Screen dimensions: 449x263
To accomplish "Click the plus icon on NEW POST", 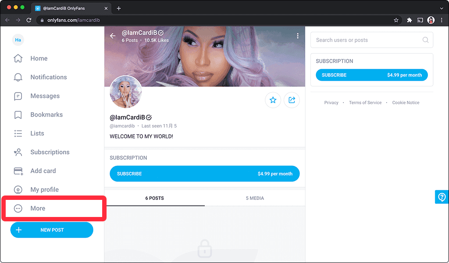I will [18, 230].
